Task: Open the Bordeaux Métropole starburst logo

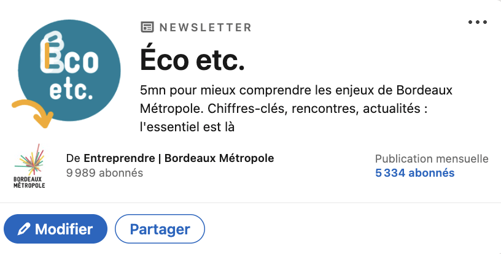Action: tap(30, 160)
